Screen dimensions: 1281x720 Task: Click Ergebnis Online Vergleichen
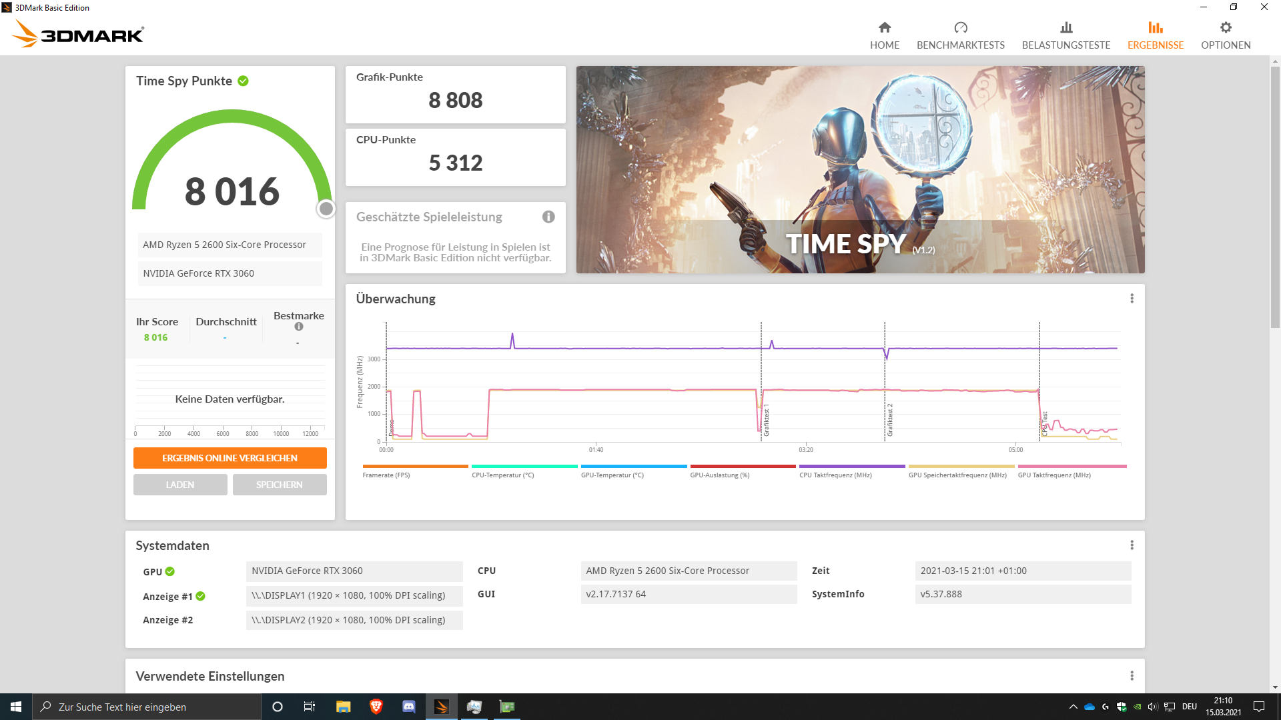pyautogui.click(x=230, y=458)
